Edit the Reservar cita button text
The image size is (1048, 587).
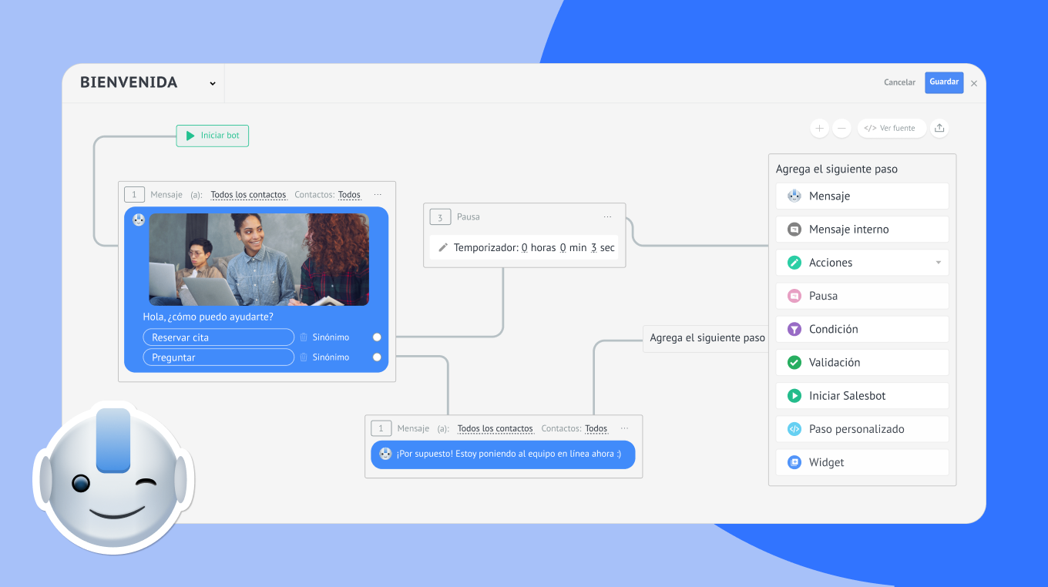[x=218, y=337]
